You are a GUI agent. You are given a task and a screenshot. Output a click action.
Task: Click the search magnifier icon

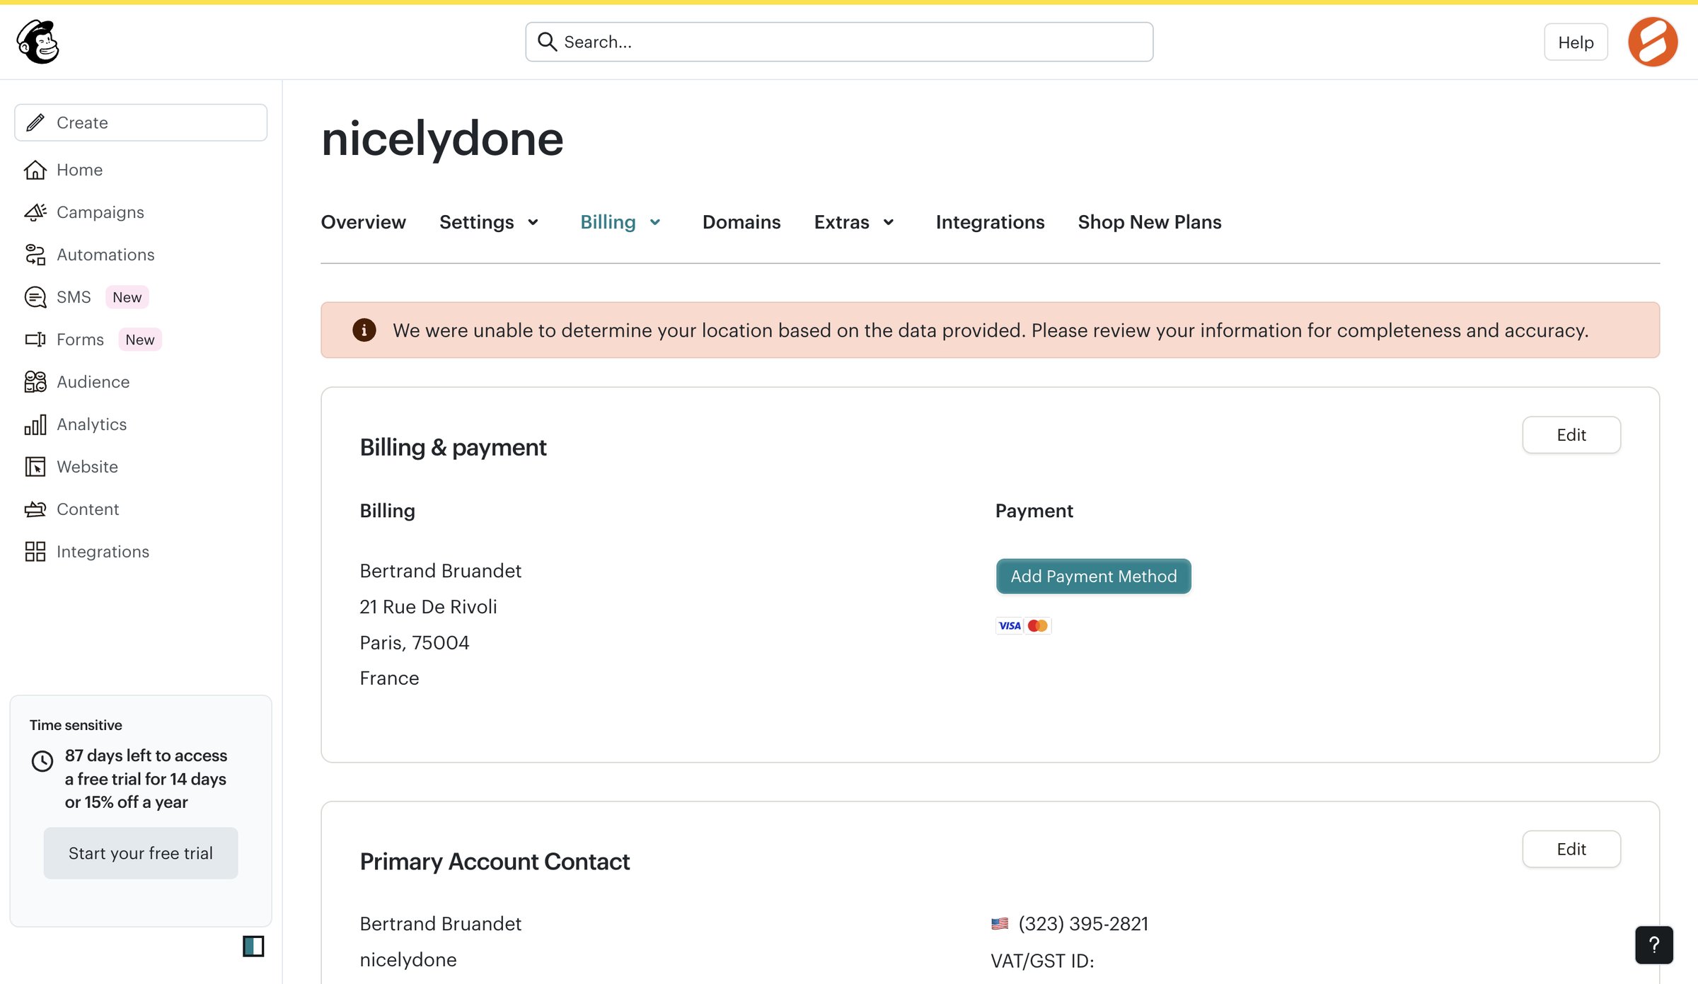tap(546, 42)
